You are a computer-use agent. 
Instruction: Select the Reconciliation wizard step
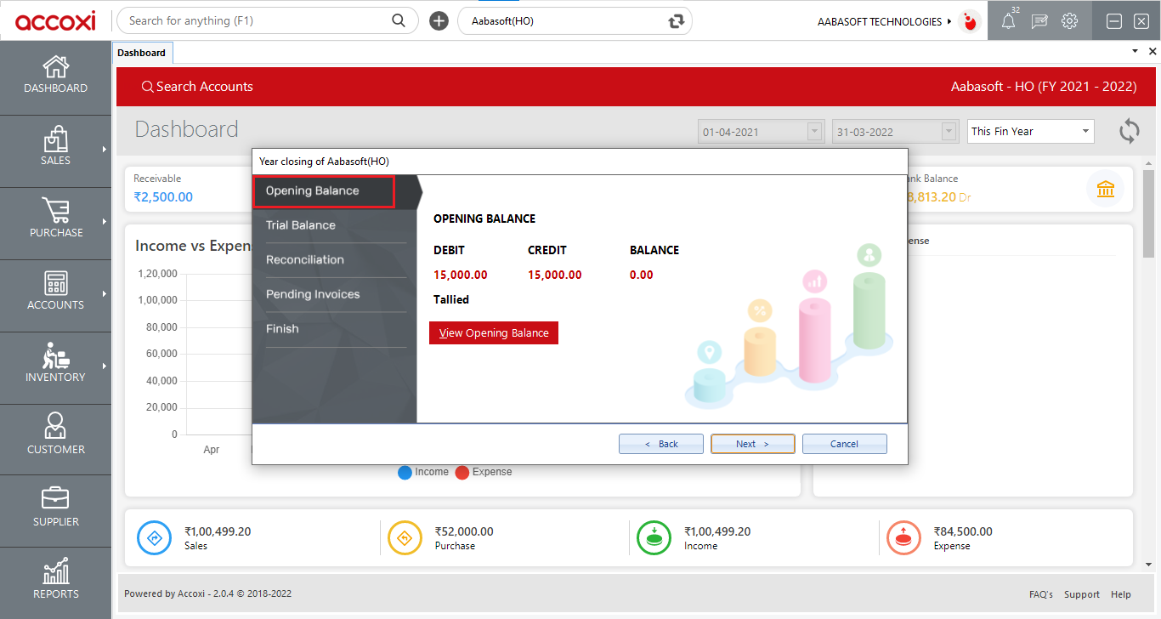[305, 260]
